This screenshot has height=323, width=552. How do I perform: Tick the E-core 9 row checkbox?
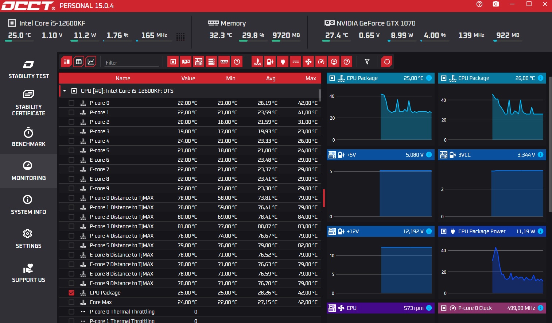pyautogui.click(x=71, y=188)
